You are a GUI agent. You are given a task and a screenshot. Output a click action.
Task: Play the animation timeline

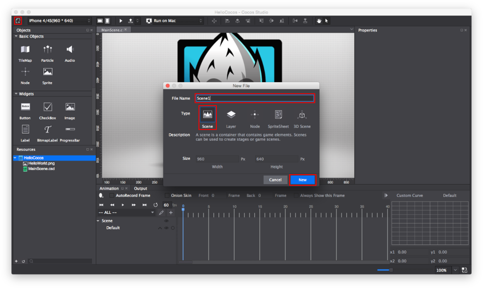point(123,205)
